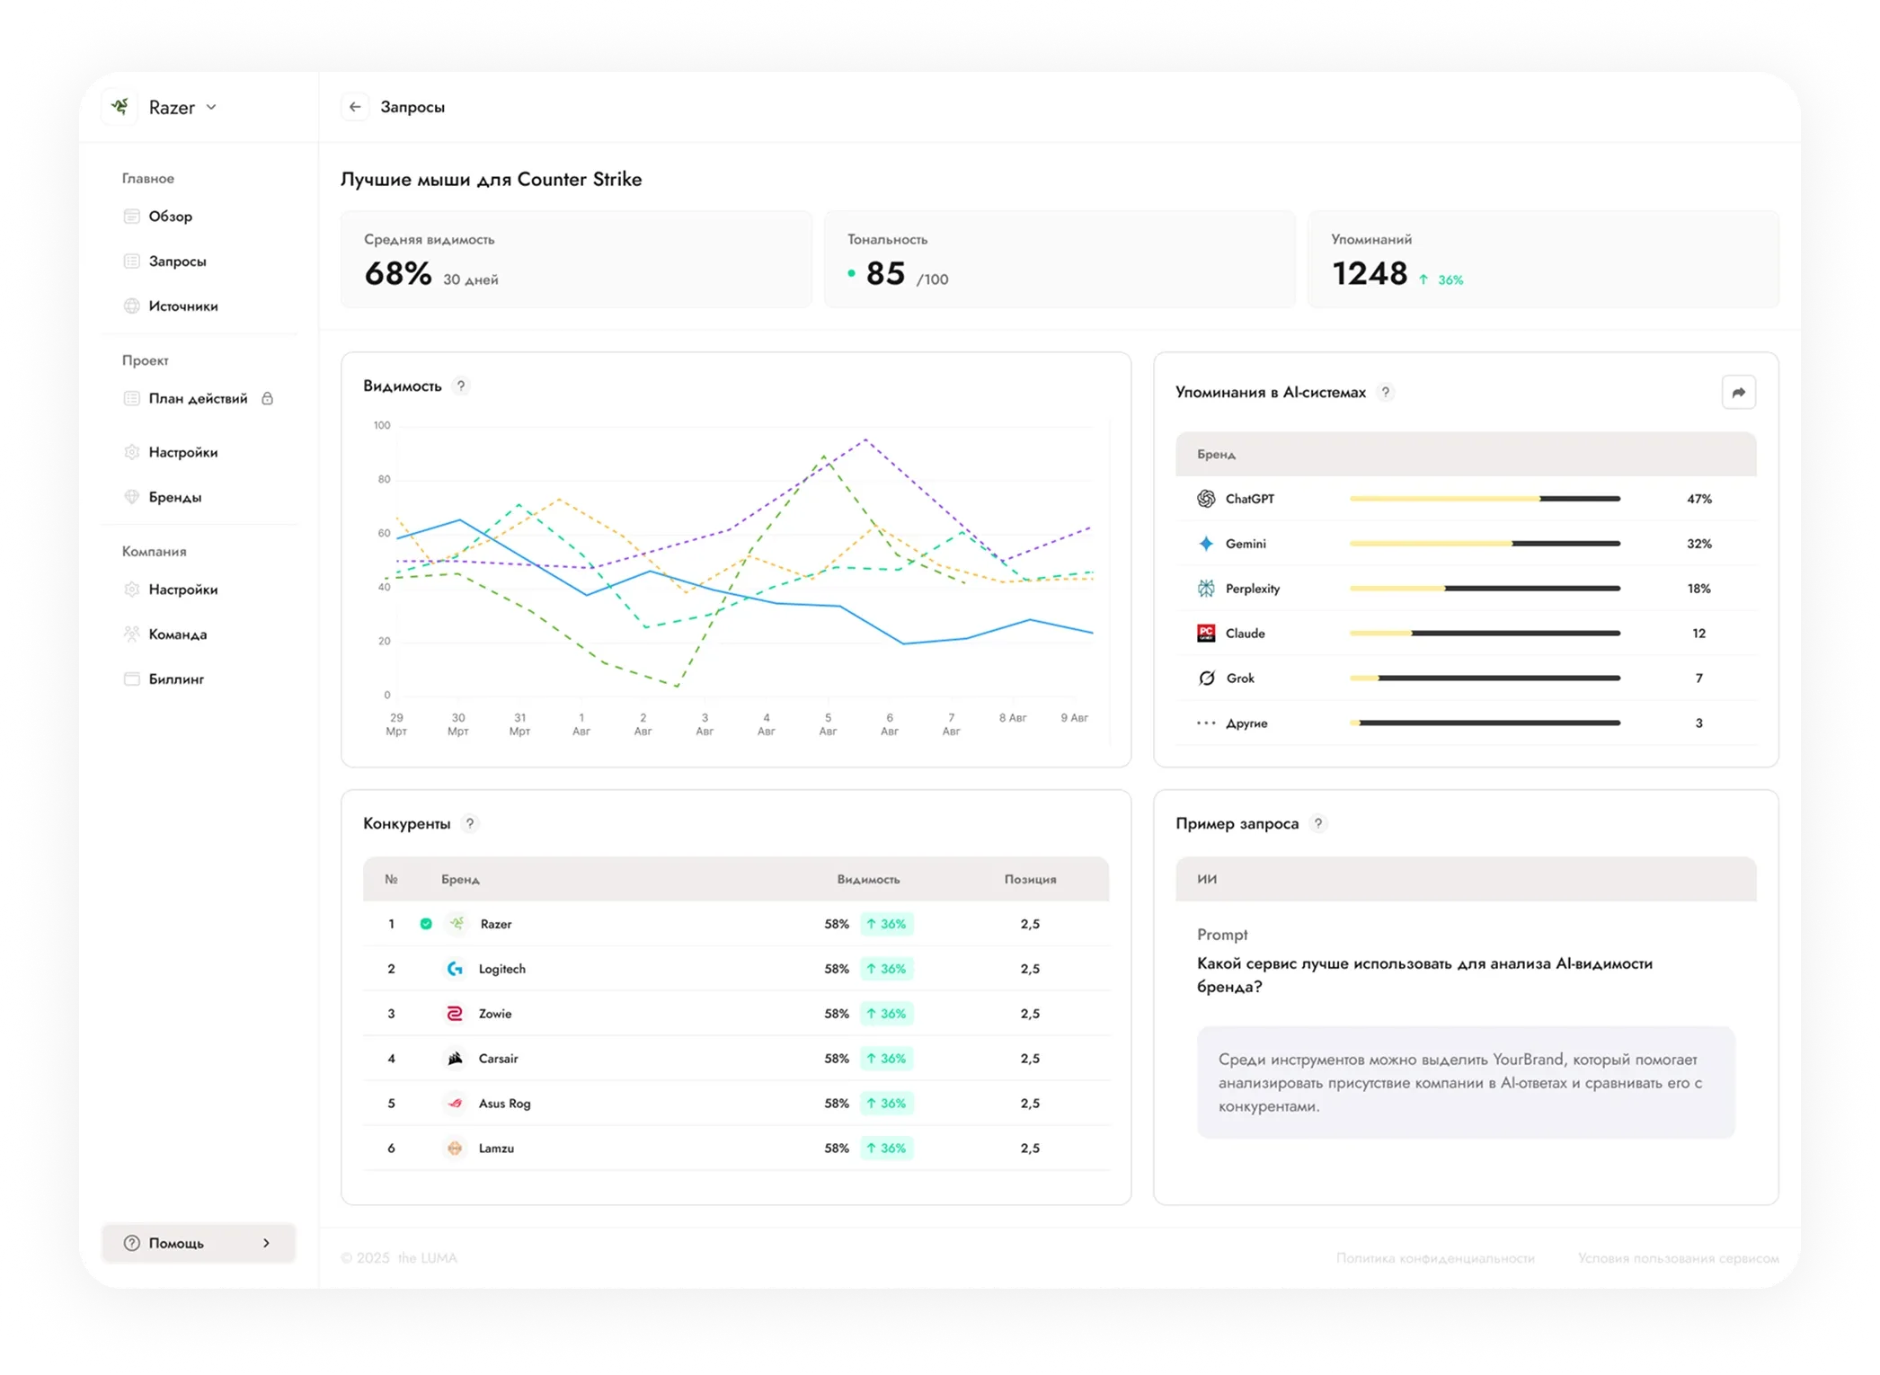Go to Источники in the sidebar
The image size is (1880, 1375).
click(182, 306)
